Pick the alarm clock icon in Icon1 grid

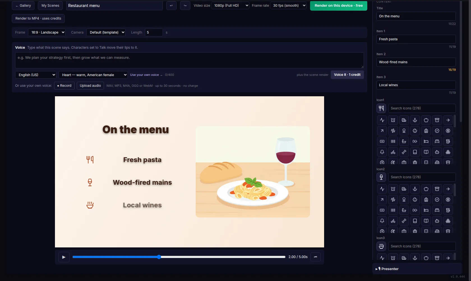[x=393, y=120]
